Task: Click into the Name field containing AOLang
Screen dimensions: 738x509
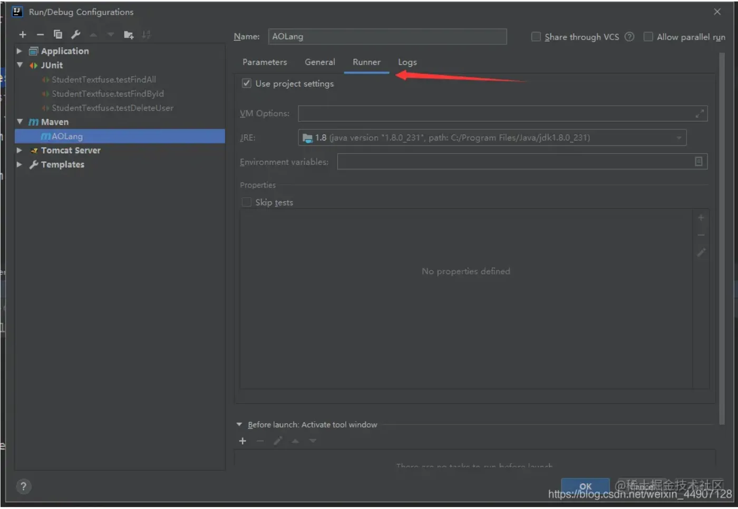Action: point(387,37)
